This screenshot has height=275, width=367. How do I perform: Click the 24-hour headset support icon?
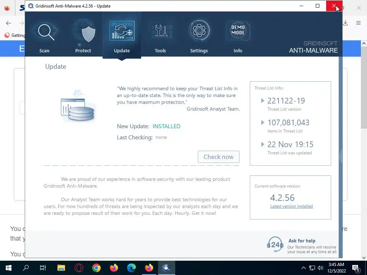[x=275, y=244]
